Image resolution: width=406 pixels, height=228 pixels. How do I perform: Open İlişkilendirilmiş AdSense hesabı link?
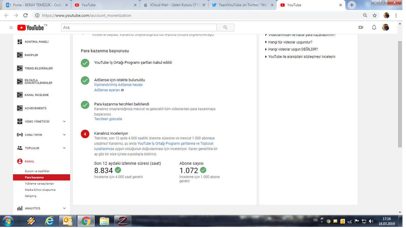118,85
